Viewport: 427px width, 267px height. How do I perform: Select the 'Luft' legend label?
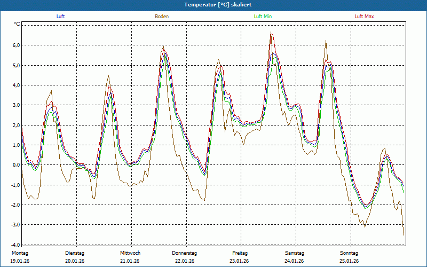tap(61, 17)
